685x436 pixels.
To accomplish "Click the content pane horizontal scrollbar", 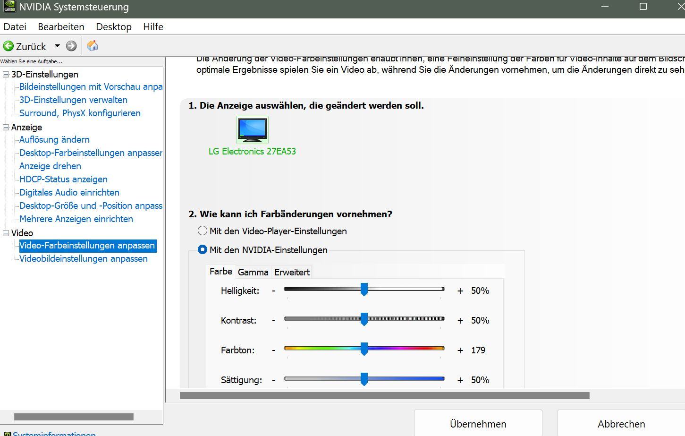I will click(385, 395).
